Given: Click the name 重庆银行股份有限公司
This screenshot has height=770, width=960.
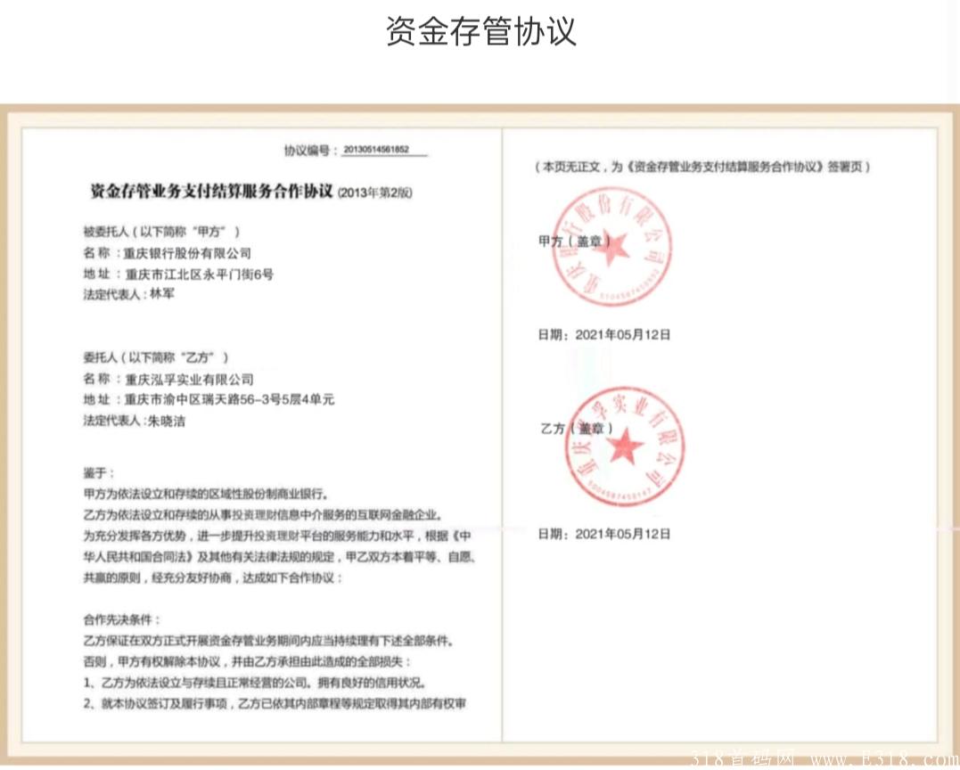Looking at the screenshot, I should [x=187, y=253].
